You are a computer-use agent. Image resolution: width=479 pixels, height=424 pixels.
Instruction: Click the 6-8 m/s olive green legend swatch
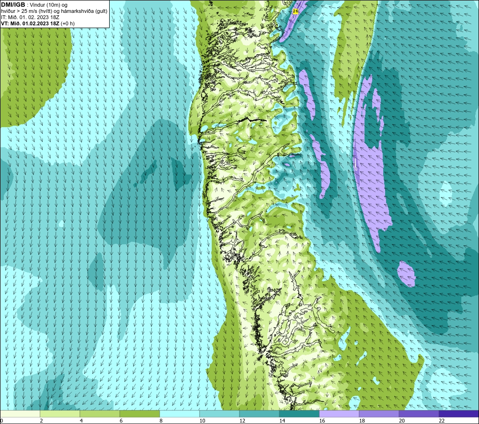pyautogui.click(x=139, y=413)
